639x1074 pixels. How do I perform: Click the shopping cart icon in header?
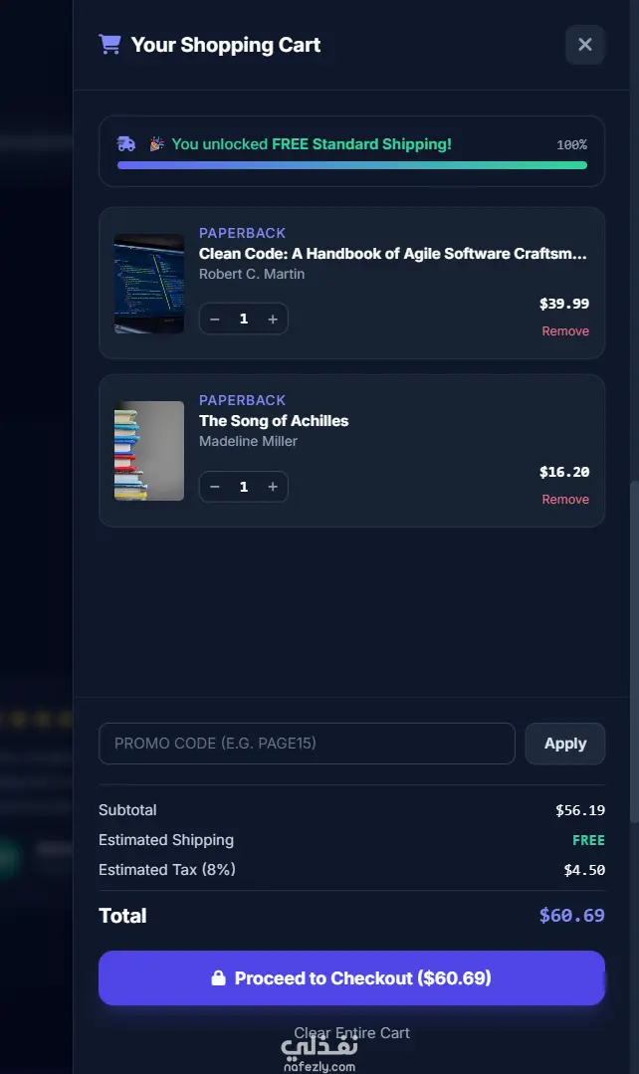pyautogui.click(x=109, y=45)
